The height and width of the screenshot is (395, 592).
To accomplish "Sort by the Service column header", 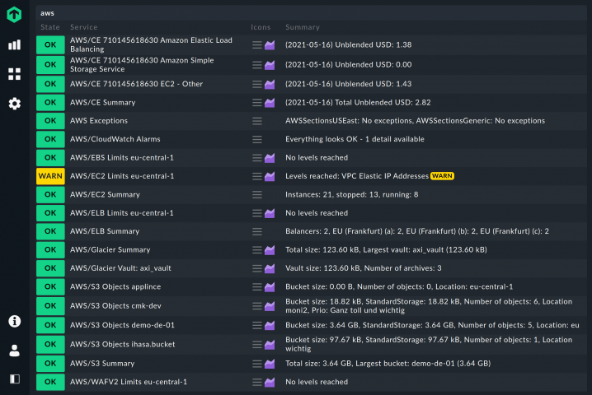I will (84, 27).
